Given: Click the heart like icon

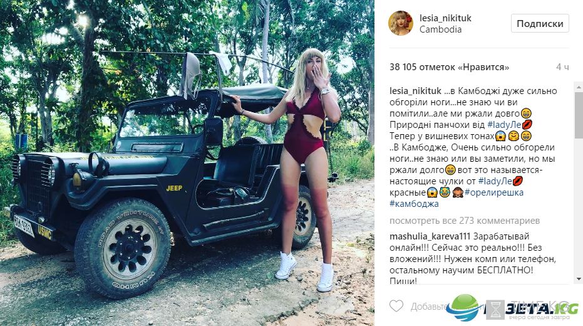Looking at the screenshot, I should pyautogui.click(x=396, y=306).
